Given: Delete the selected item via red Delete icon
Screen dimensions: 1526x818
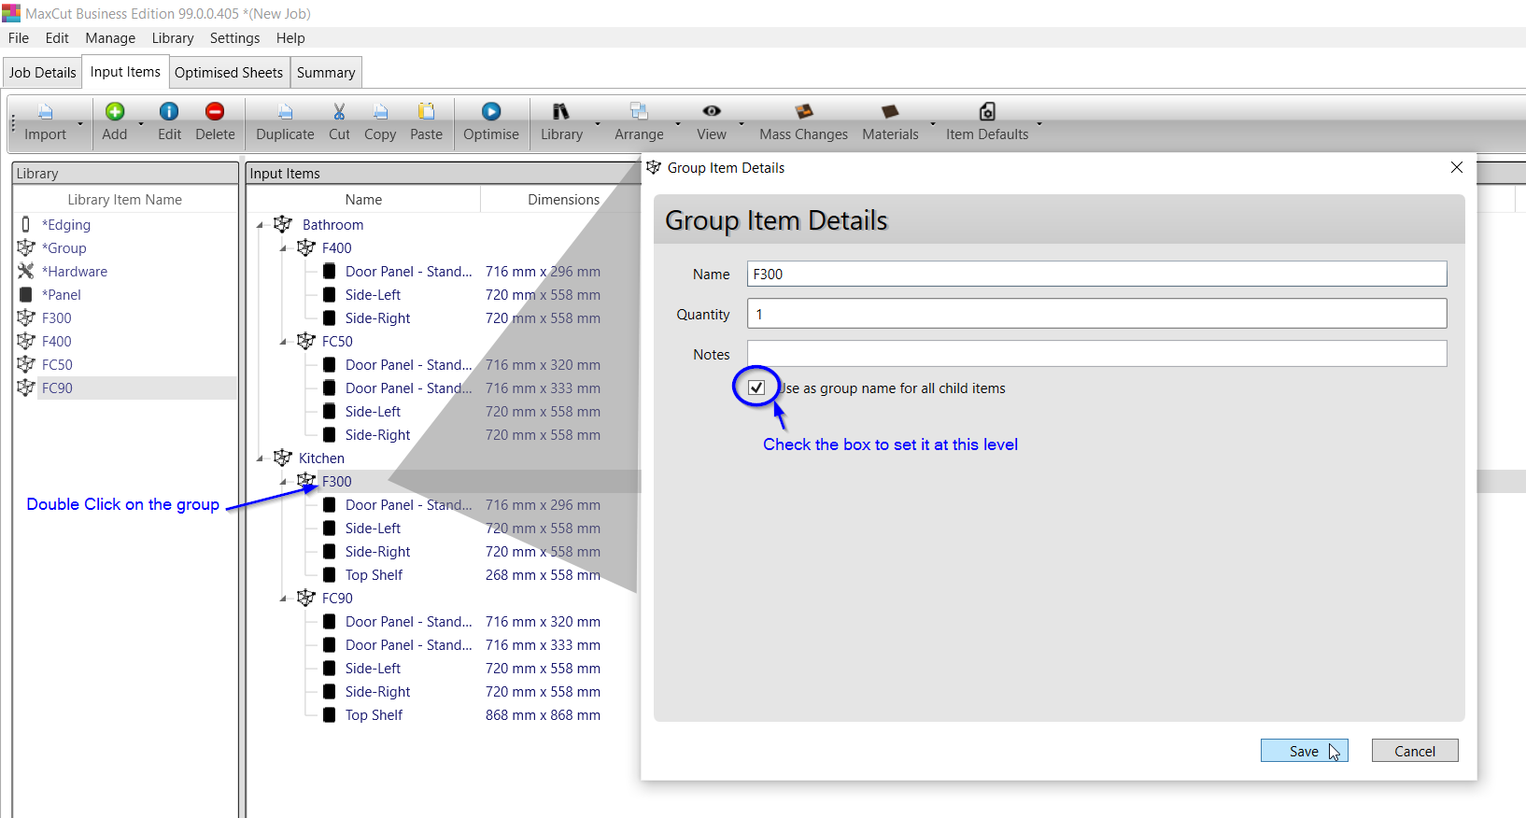Looking at the screenshot, I should (215, 112).
